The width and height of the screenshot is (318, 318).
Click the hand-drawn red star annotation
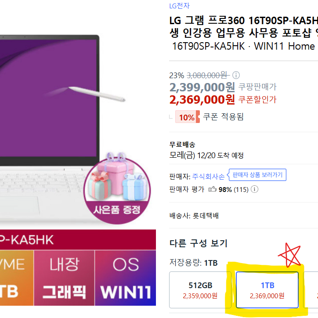pos(290,255)
